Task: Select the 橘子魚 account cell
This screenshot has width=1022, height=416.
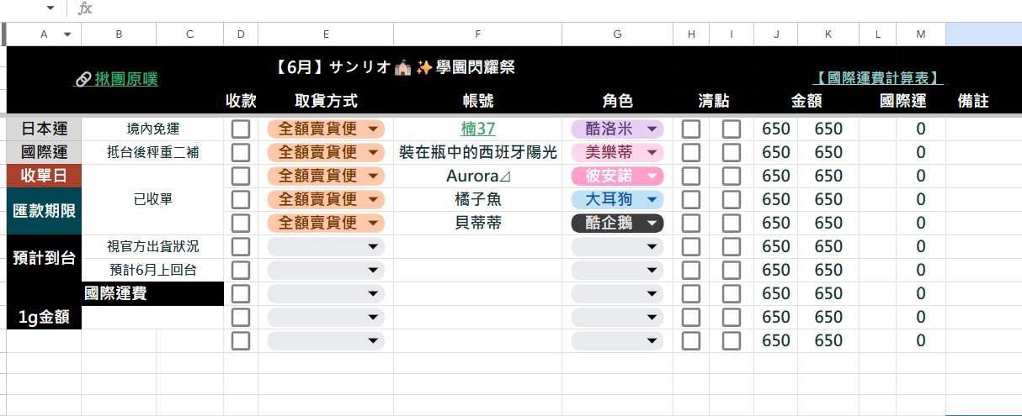Action: 477,199
